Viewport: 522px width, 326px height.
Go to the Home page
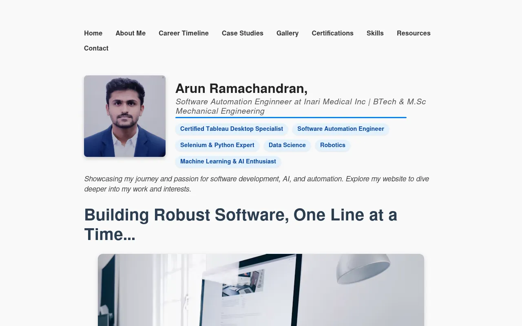[93, 33]
